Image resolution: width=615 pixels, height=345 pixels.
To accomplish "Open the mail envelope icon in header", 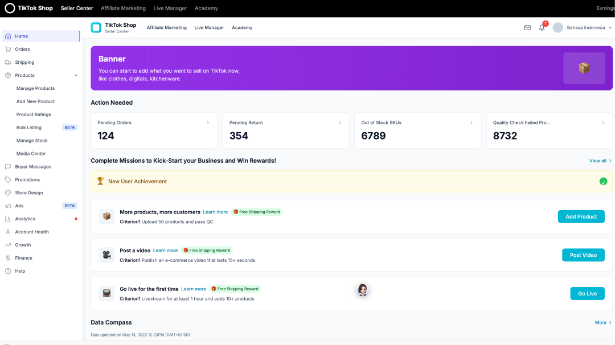I will tap(527, 27).
